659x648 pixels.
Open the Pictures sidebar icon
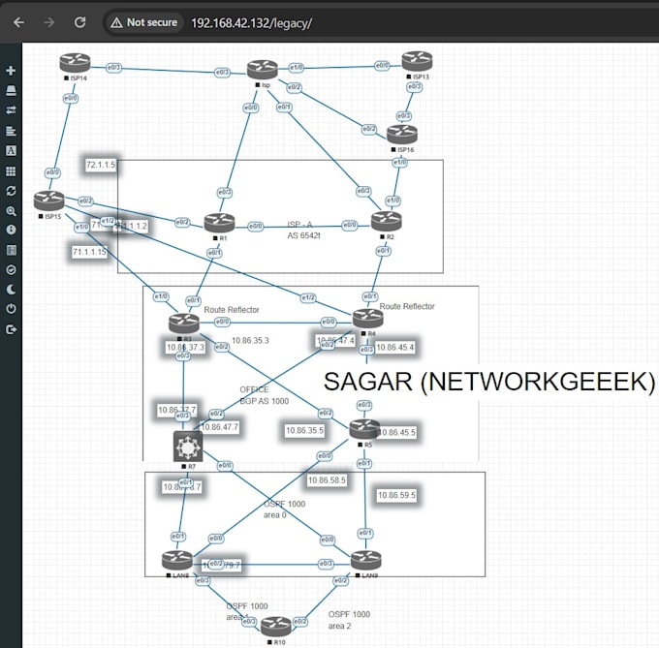pos(11,151)
